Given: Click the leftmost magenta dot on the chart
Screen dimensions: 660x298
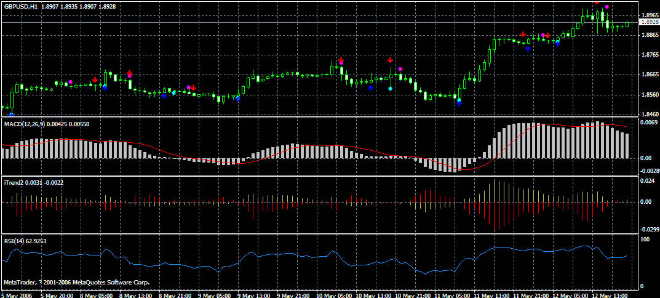Looking at the screenshot, I should [71, 82].
